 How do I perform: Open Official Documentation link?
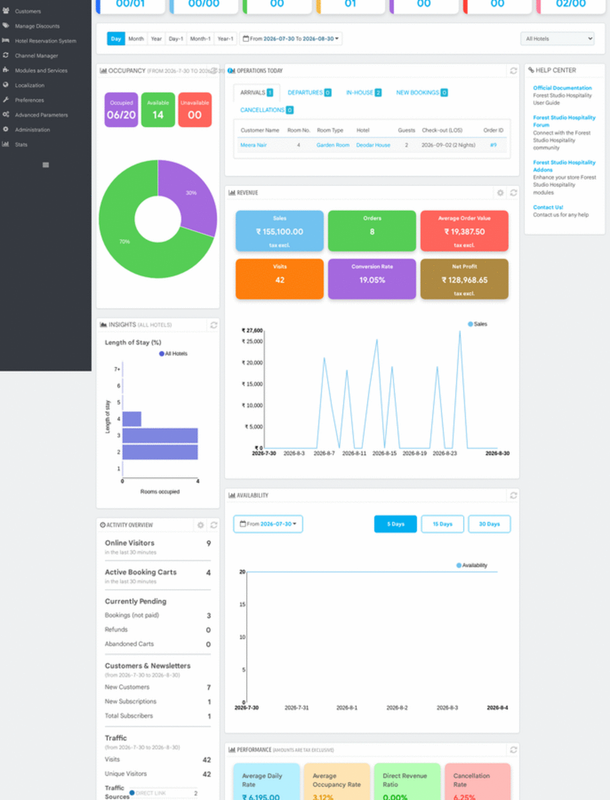pyautogui.click(x=562, y=88)
